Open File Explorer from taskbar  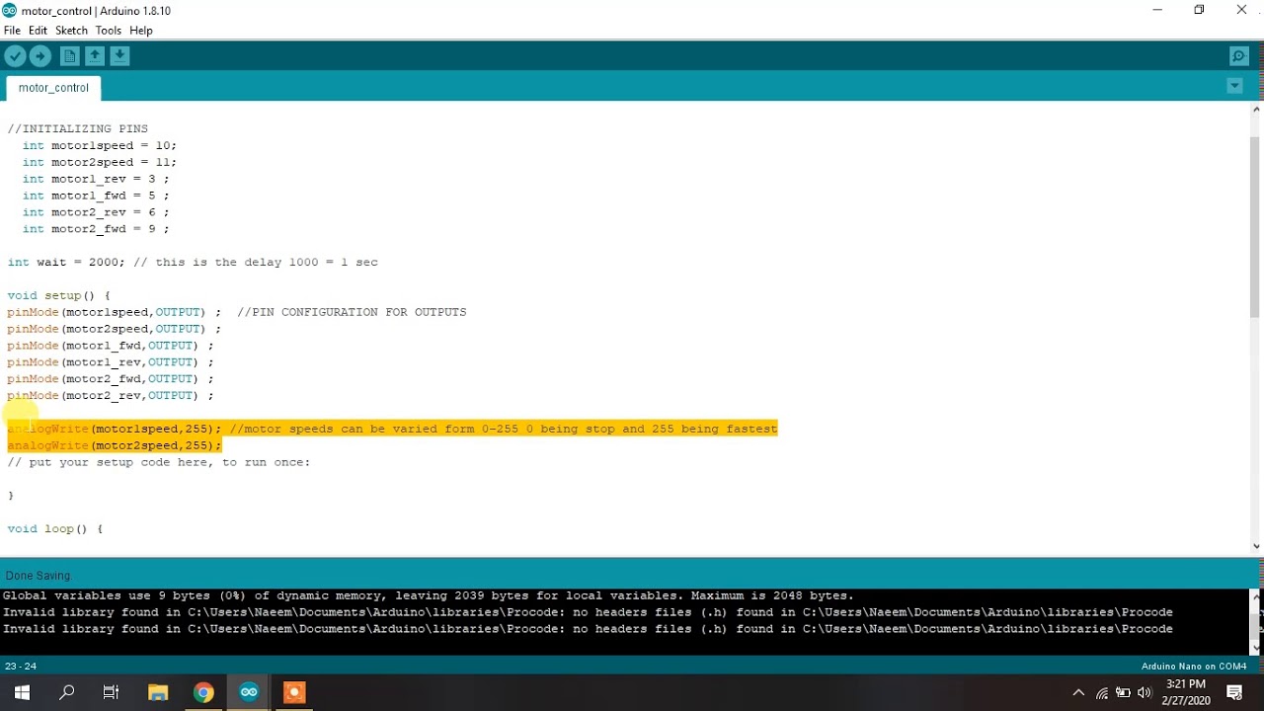pos(158,692)
